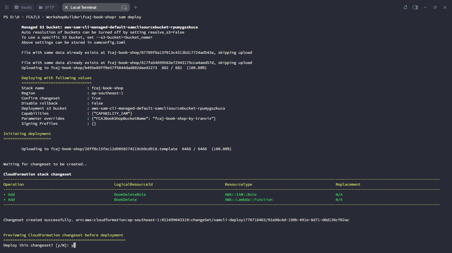
Task: Click the 'AWS::IAM::Role' resource type
Action: (x=241, y=195)
